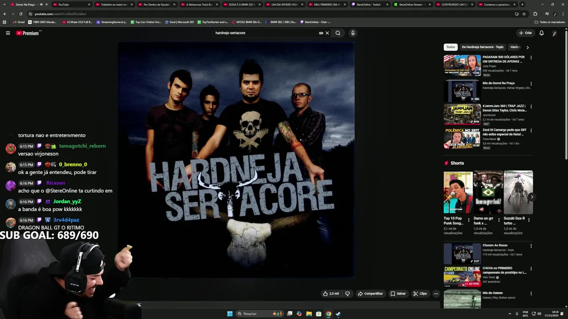Viewport: 568px width, 319px height.
Task: Click the Criar button
Action: 525,33
